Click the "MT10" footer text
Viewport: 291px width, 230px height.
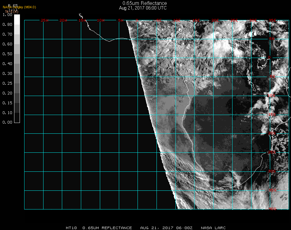(71, 228)
